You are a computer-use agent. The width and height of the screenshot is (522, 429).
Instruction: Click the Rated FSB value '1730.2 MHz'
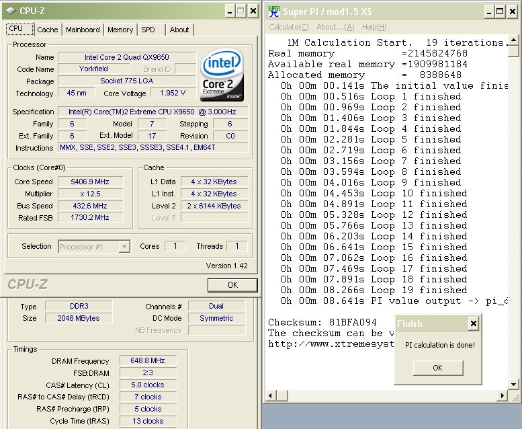click(x=90, y=217)
